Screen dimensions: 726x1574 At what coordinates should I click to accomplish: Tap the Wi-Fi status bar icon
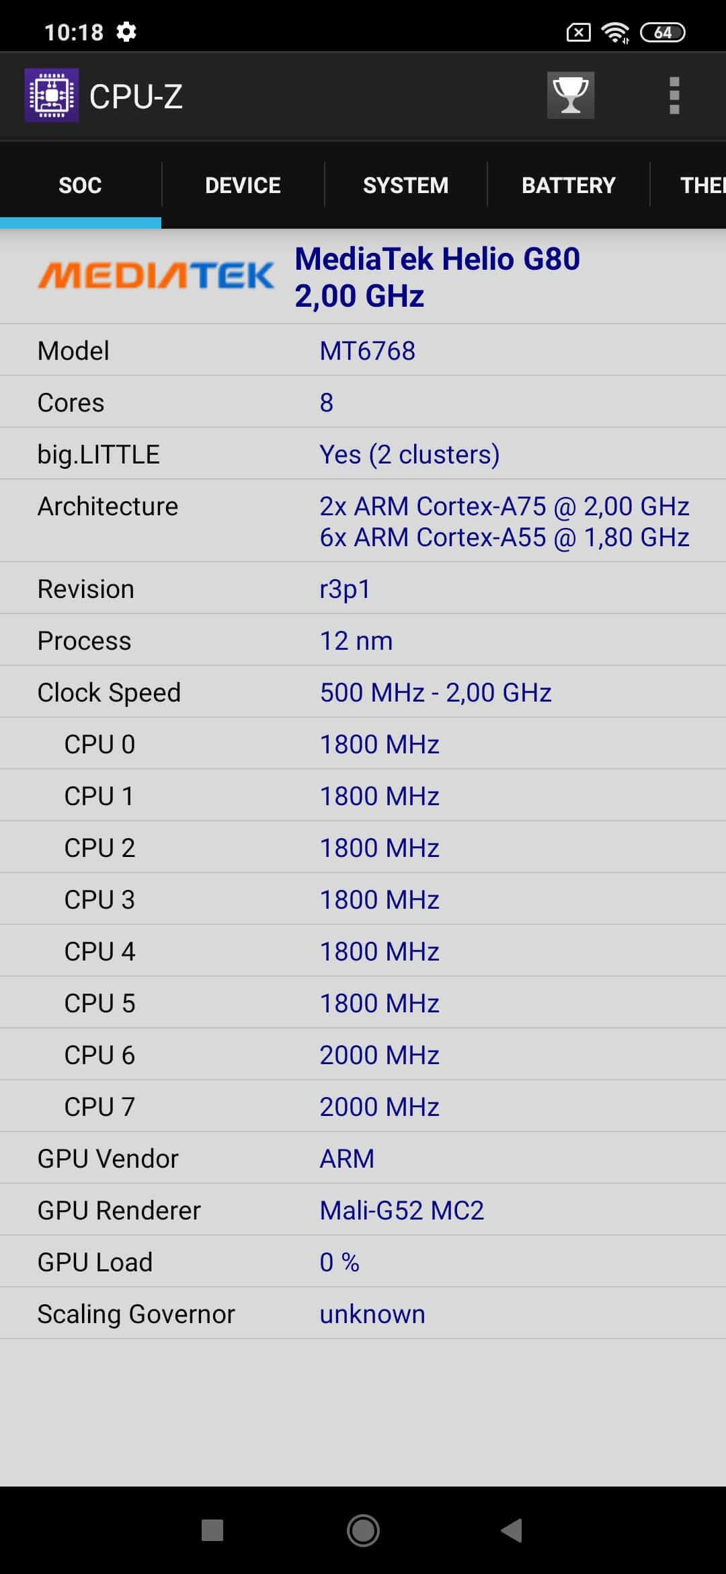pos(615,32)
